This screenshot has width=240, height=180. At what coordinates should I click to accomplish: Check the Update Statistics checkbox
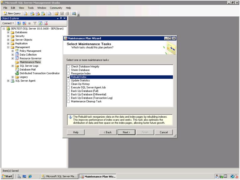point(68,81)
